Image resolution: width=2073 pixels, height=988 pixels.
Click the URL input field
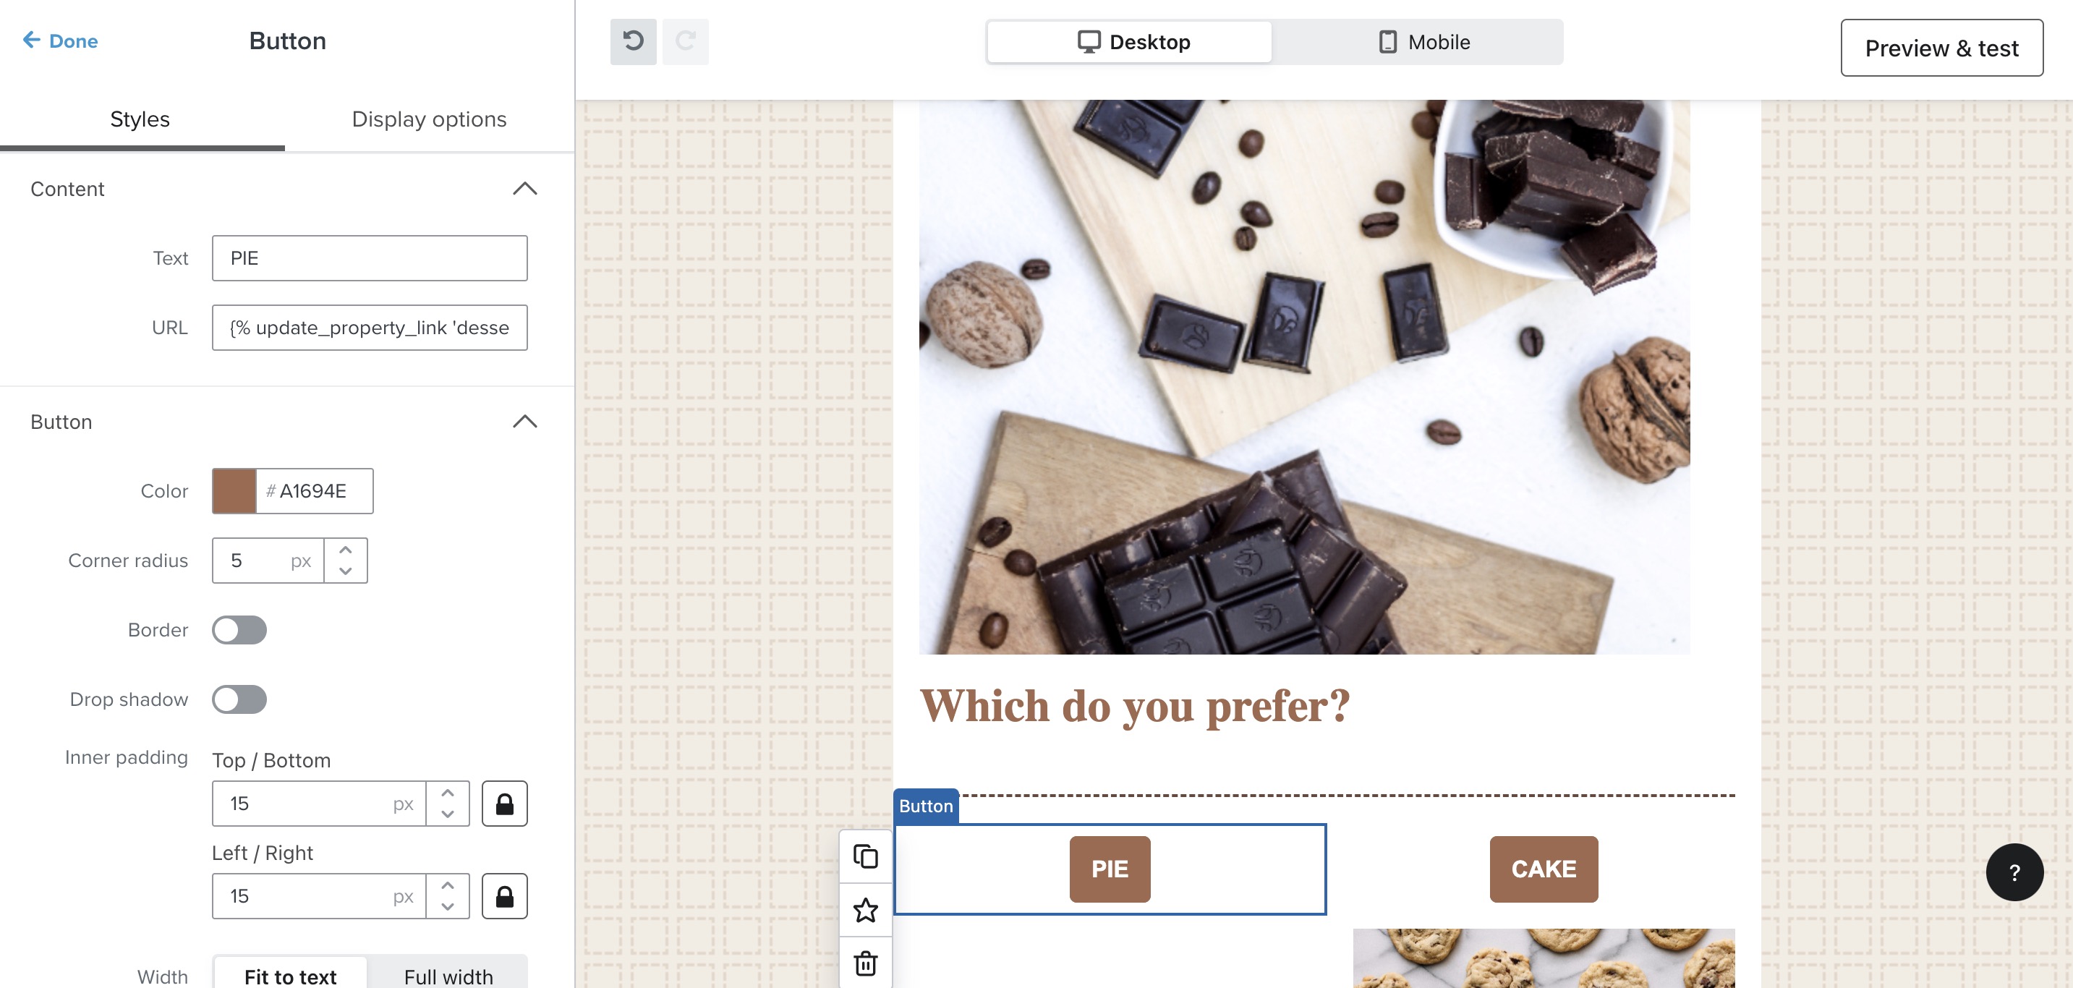pyautogui.click(x=369, y=328)
